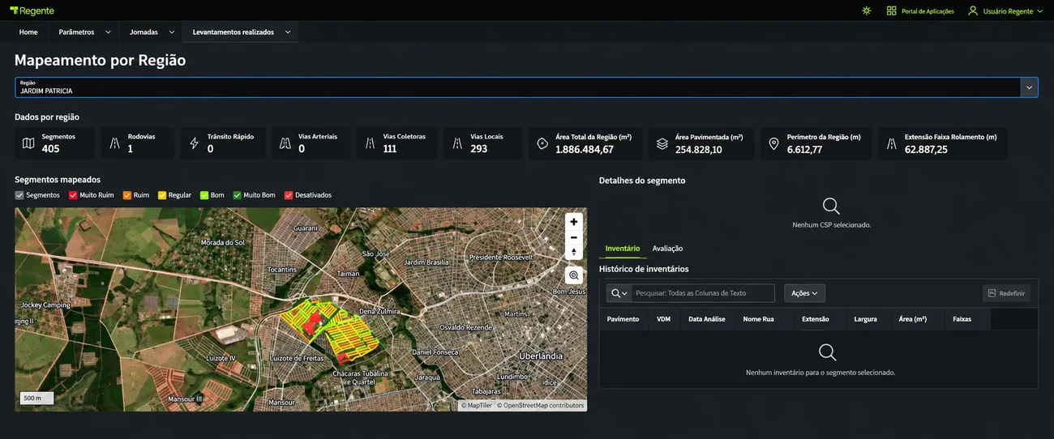Sort by the Largura column header
The image size is (1054, 439).
[865, 319]
